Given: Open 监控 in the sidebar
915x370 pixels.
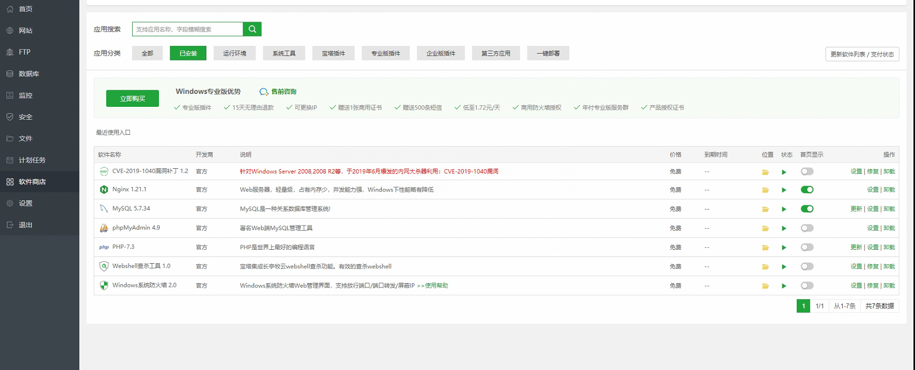Looking at the screenshot, I should 40,95.
